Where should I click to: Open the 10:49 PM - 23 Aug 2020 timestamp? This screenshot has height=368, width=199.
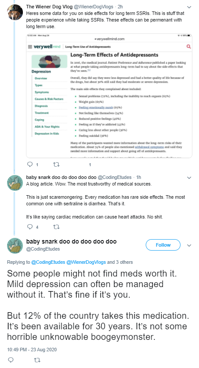tap(32, 350)
